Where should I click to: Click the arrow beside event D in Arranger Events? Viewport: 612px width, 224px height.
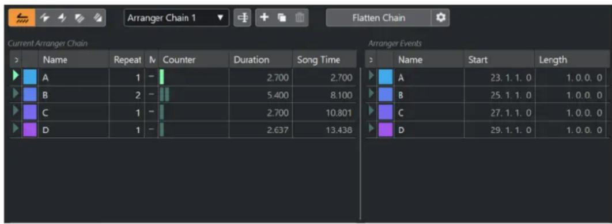click(x=371, y=129)
